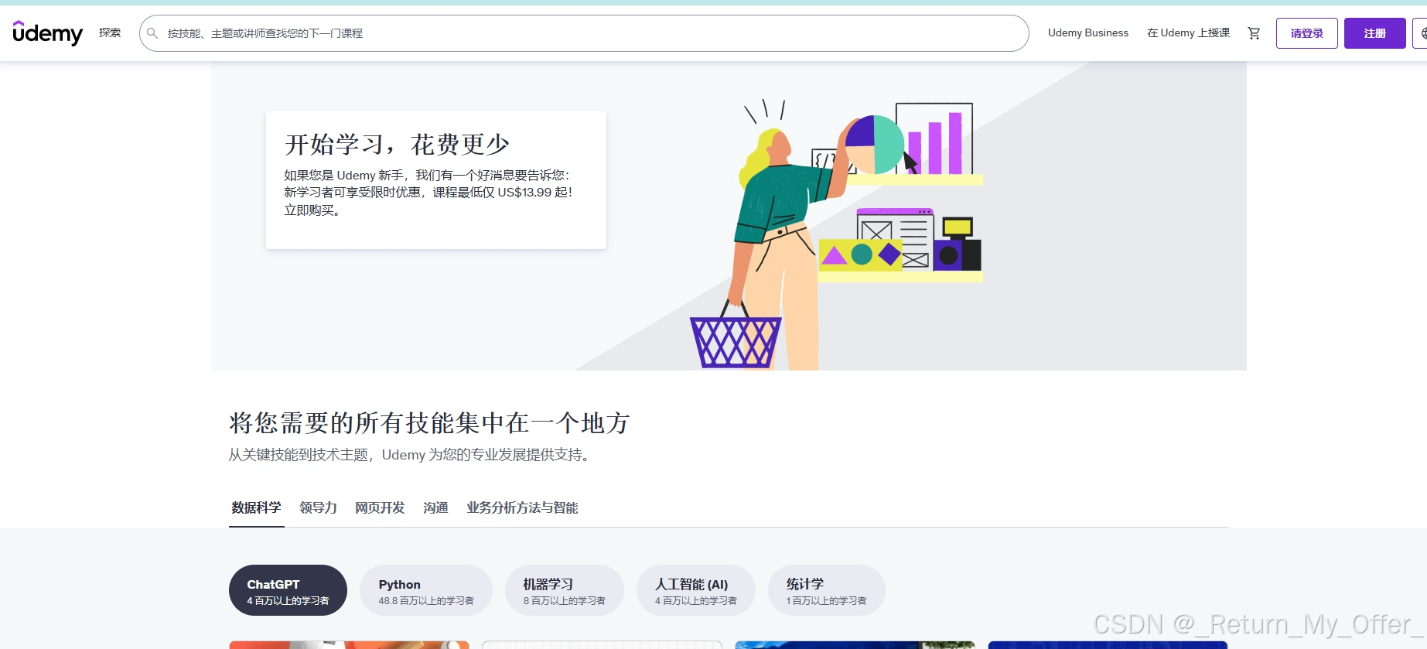Viewport: 1427px width, 649px height.
Task: Click the 开始学习，花费更少 banner heading
Action: [397, 145]
